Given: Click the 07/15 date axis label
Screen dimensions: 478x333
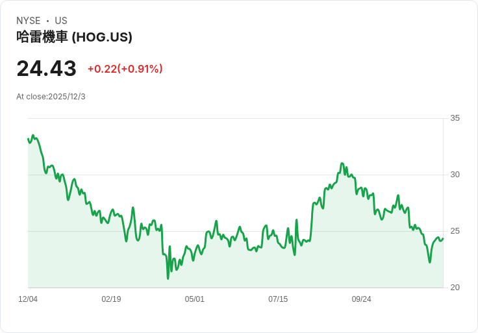Looking at the screenshot, I should coord(278,299).
